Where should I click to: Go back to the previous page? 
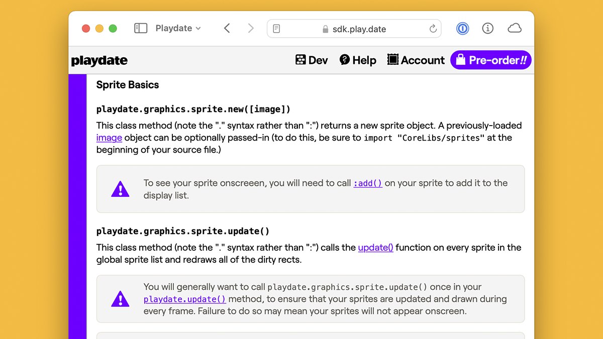pyautogui.click(x=227, y=29)
